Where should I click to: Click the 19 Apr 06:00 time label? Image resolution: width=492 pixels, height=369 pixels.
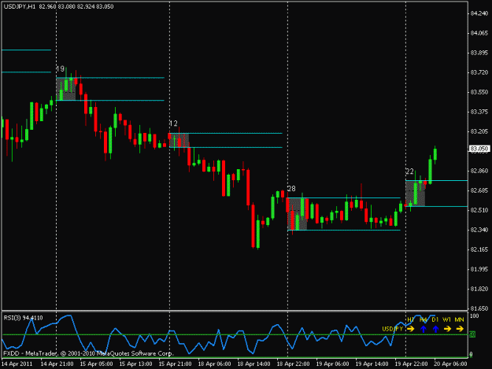coord(333,363)
